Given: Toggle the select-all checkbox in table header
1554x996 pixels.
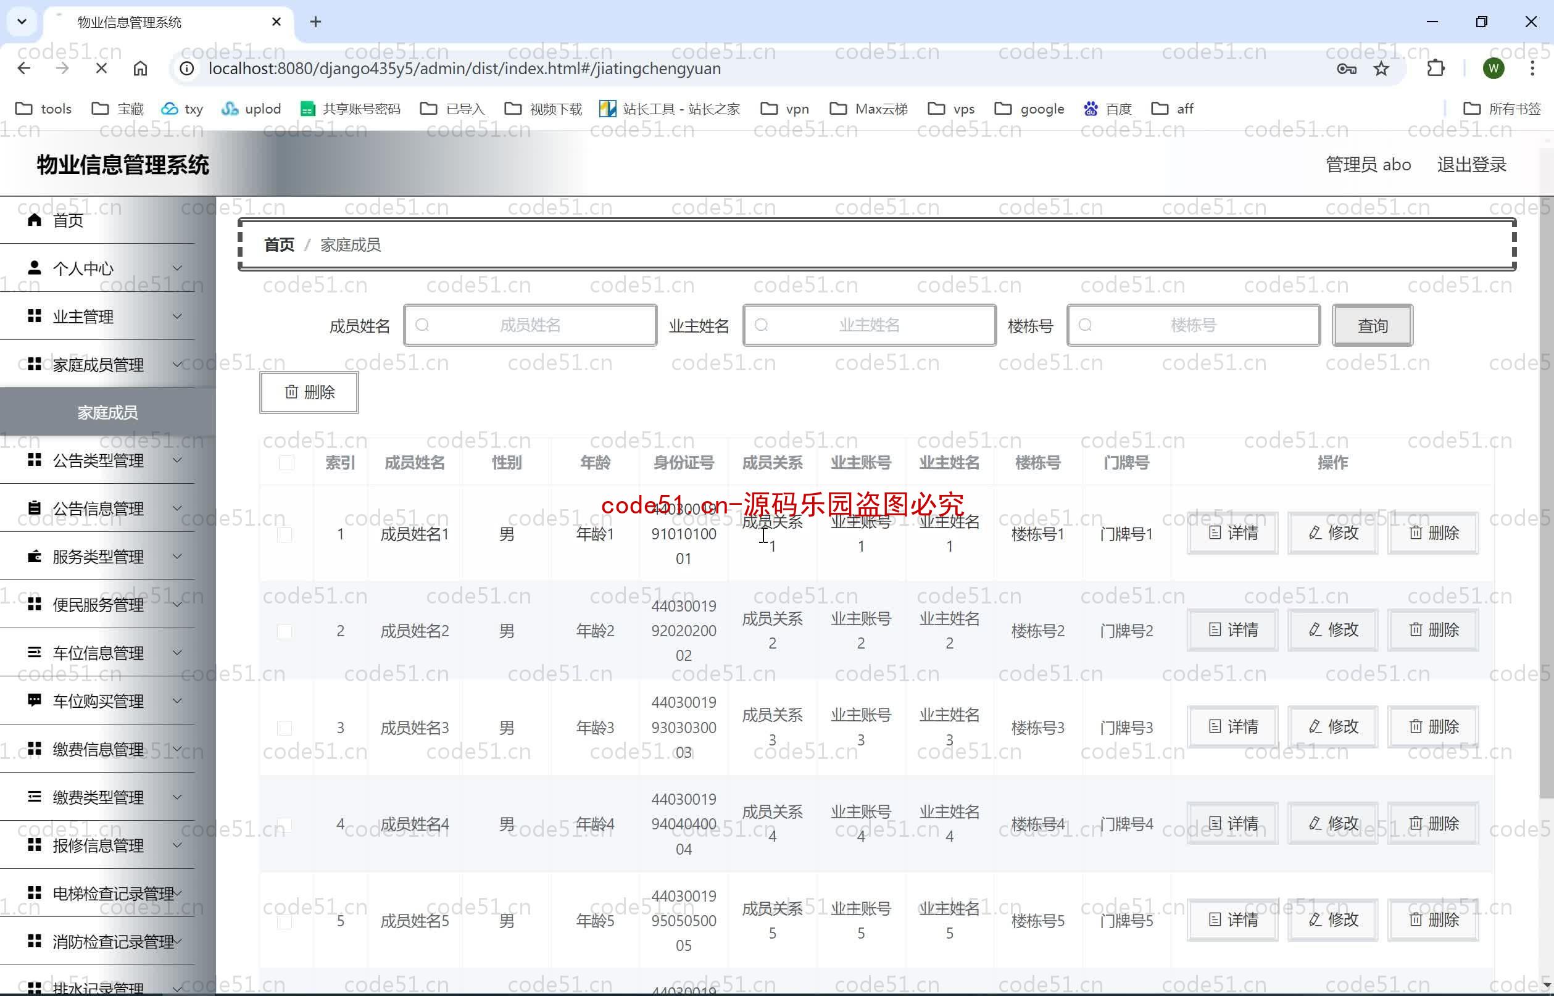Looking at the screenshot, I should (286, 462).
